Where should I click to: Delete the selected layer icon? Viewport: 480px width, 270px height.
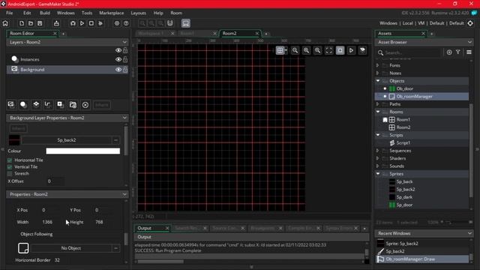coord(85,105)
